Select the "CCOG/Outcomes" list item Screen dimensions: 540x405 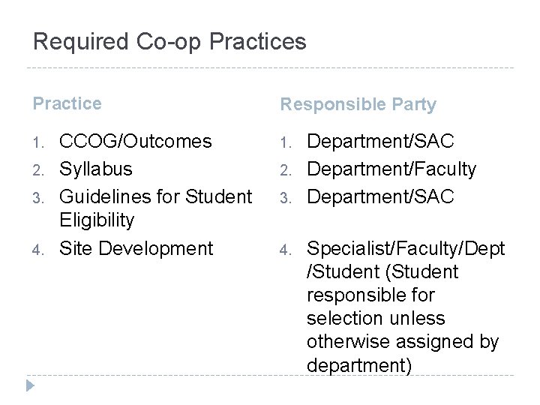tap(136, 141)
